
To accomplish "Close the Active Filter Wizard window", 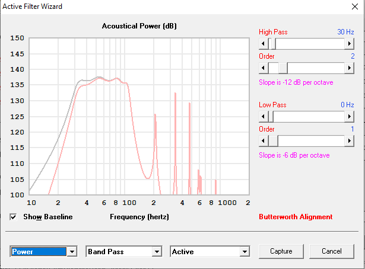I will (355, 7).
